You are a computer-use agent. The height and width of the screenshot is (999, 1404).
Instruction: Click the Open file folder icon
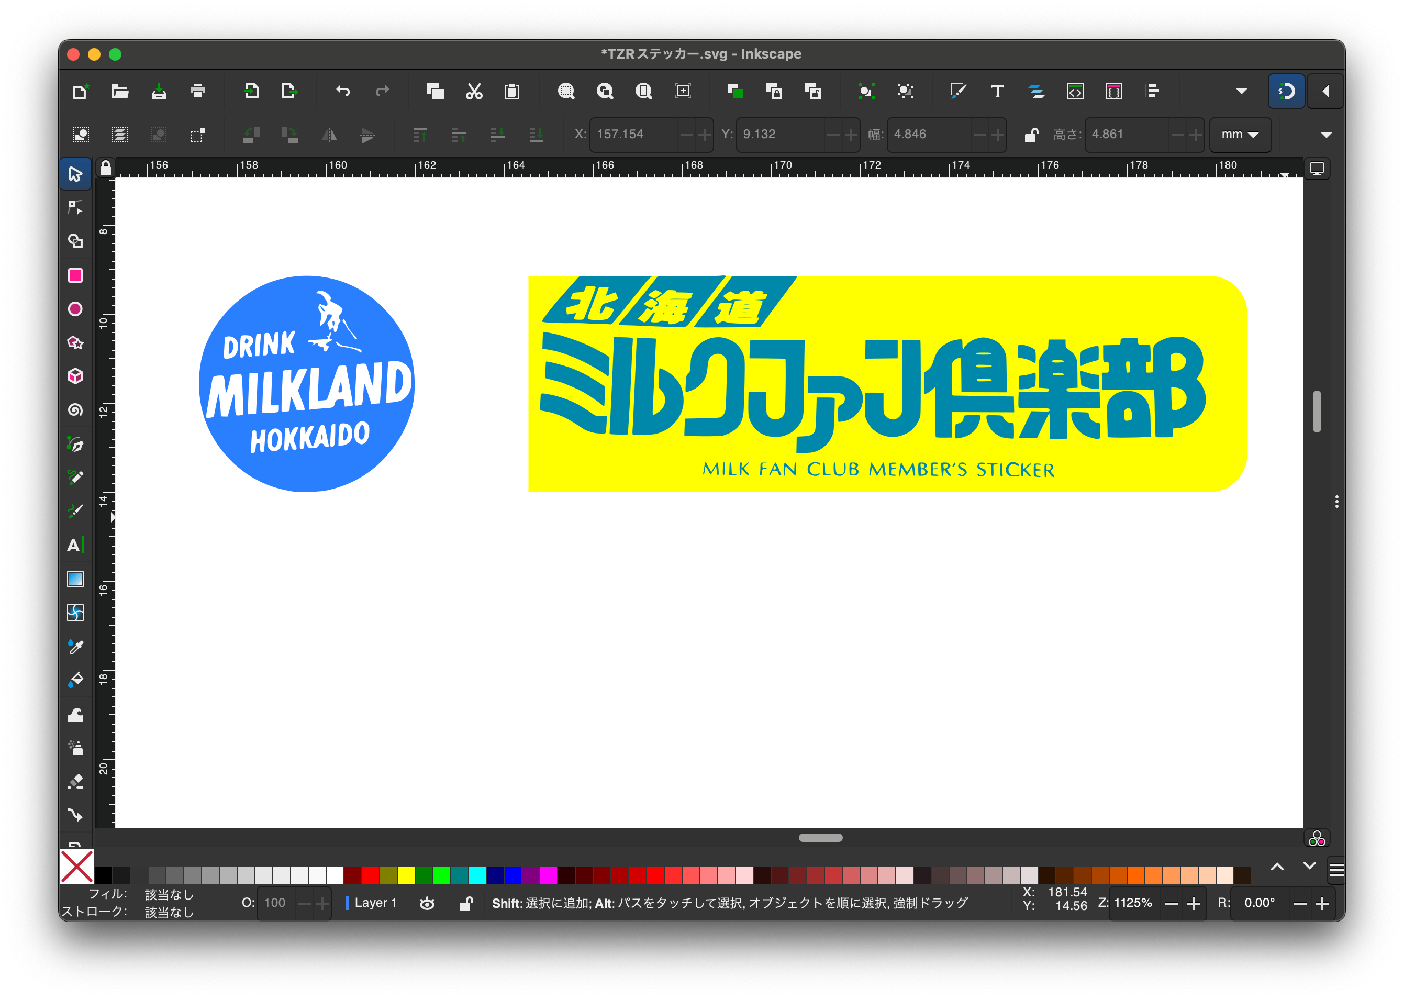[120, 92]
